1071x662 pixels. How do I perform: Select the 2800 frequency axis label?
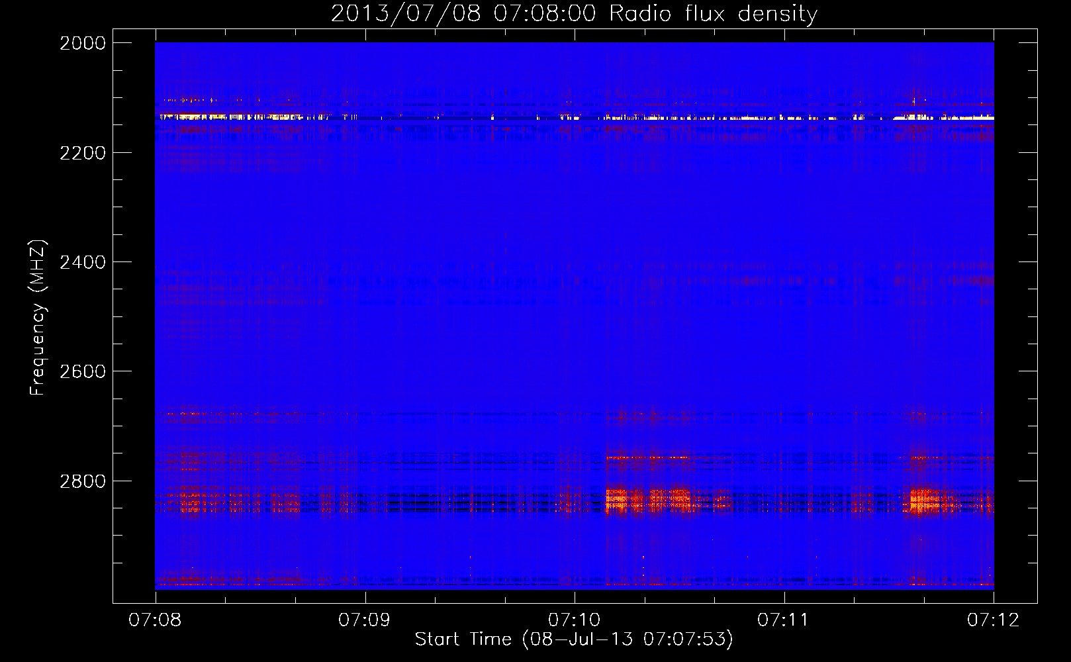(83, 481)
